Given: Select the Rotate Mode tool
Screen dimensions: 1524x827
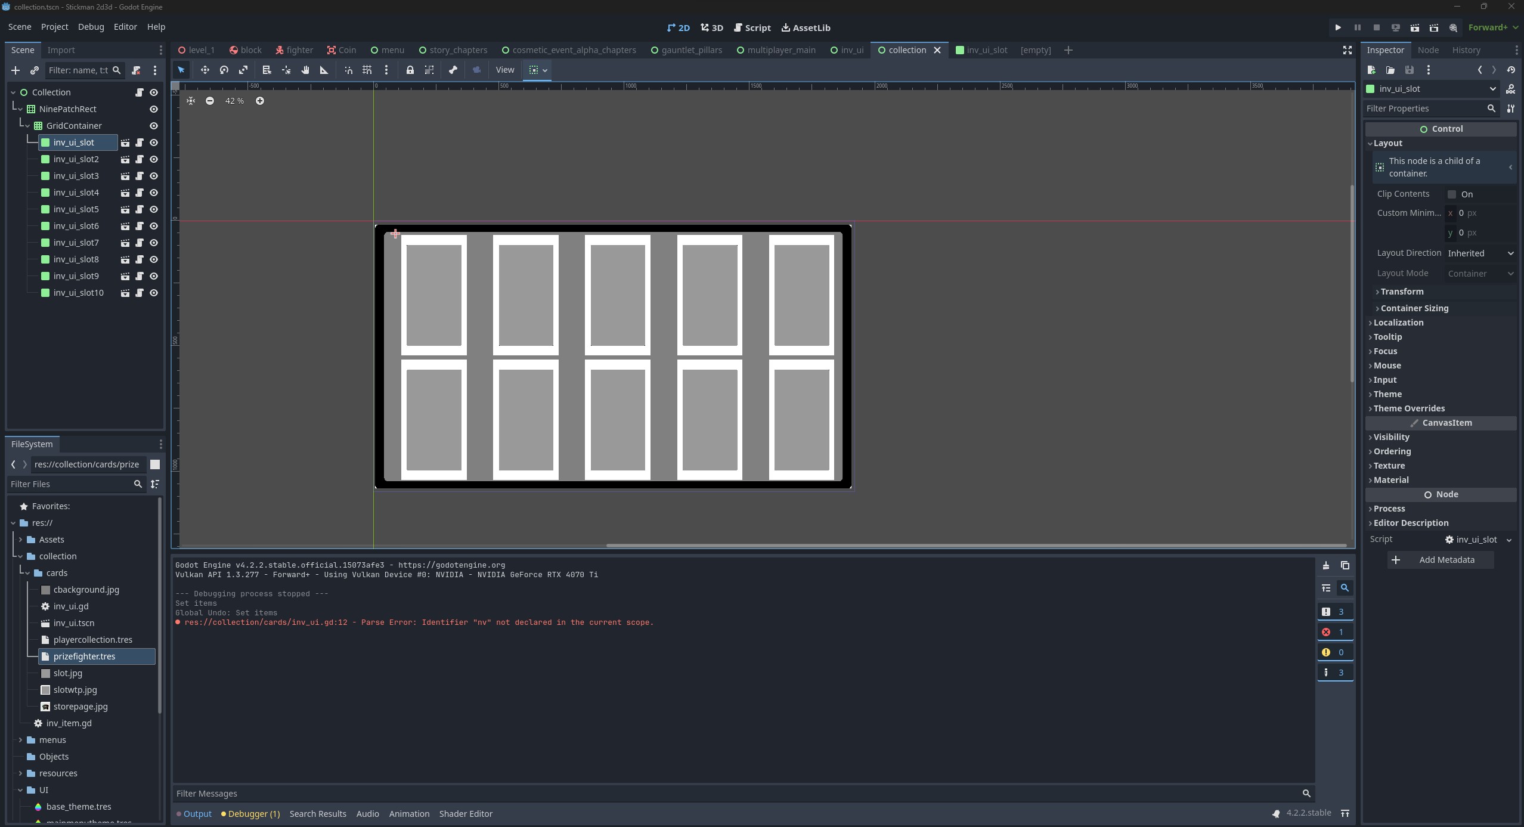Looking at the screenshot, I should (224, 70).
